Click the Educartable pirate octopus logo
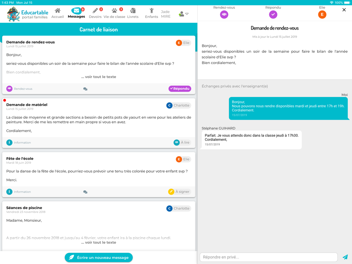Viewport: 352px width, 264px height. pyautogui.click(x=13, y=14)
